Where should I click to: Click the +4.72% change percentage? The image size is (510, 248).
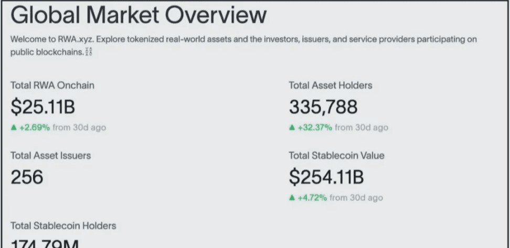click(312, 198)
